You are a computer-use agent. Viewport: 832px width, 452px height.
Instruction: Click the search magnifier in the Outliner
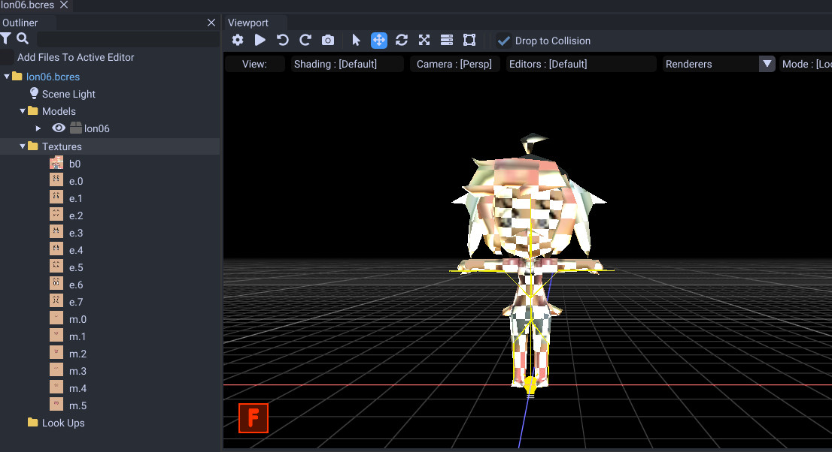[23, 38]
